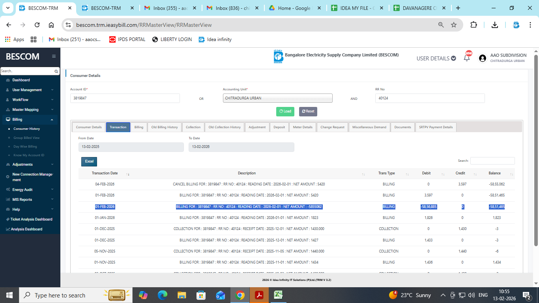Viewport: 539px width, 303px height.
Task: Open the USER DETAILS dropdown
Action: [x=436, y=58]
